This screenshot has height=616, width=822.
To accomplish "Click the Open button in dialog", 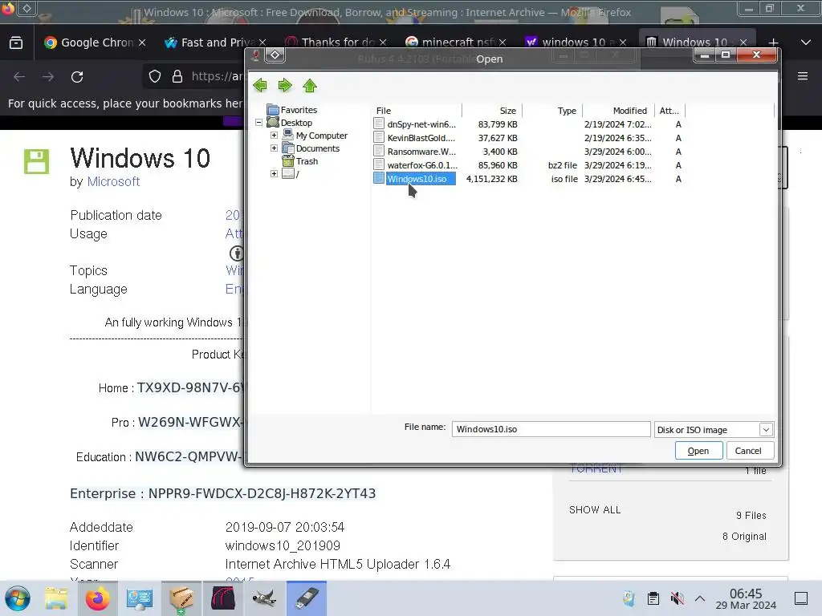I will (x=698, y=451).
